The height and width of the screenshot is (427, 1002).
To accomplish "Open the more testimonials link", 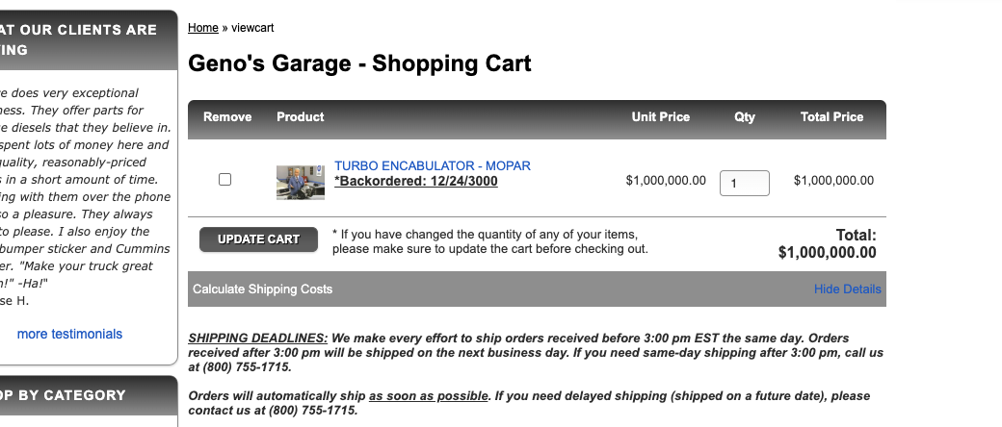I will 69,335.
